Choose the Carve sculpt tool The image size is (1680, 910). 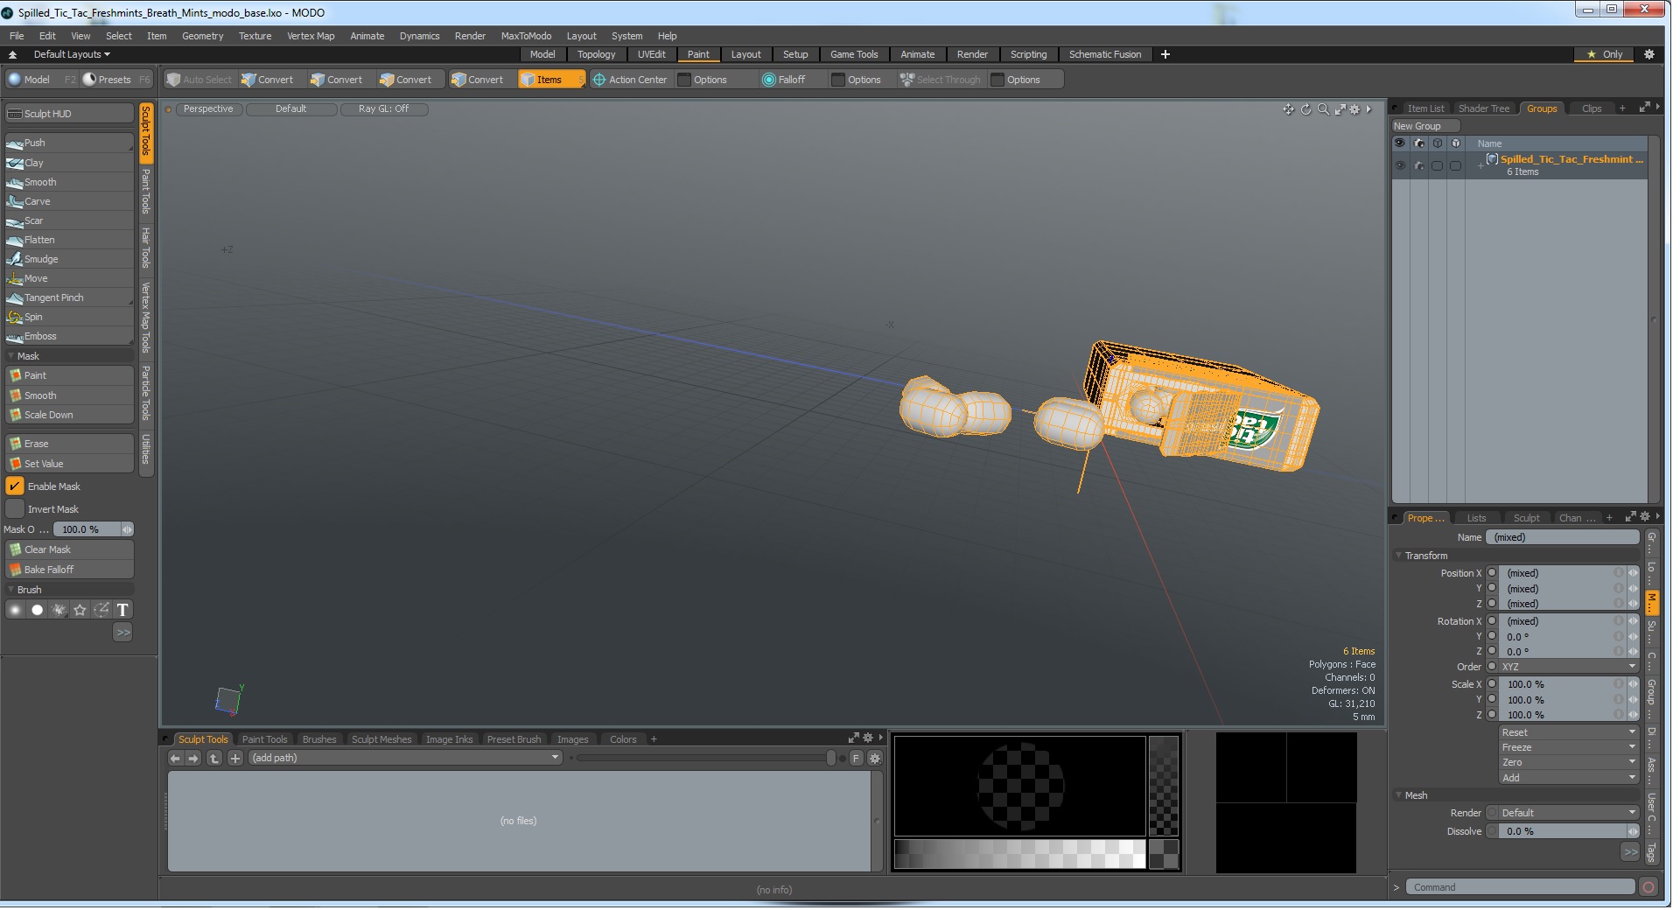click(x=69, y=201)
